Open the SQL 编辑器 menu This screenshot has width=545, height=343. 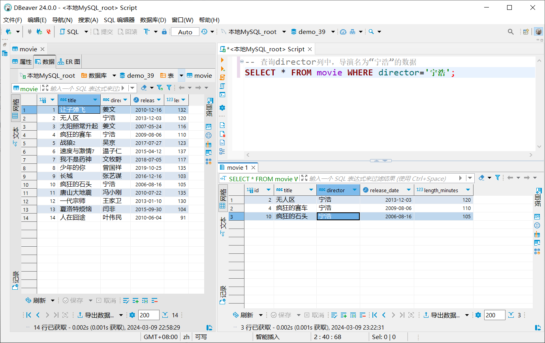pos(119,20)
